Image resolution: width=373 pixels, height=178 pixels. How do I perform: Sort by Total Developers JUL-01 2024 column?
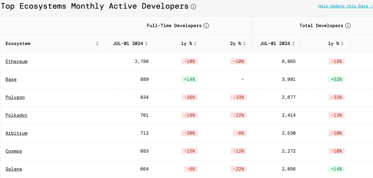(x=293, y=44)
